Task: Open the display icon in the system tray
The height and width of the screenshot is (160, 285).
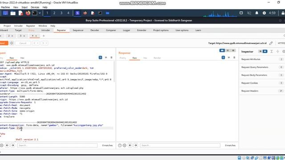Action: (241, 13)
